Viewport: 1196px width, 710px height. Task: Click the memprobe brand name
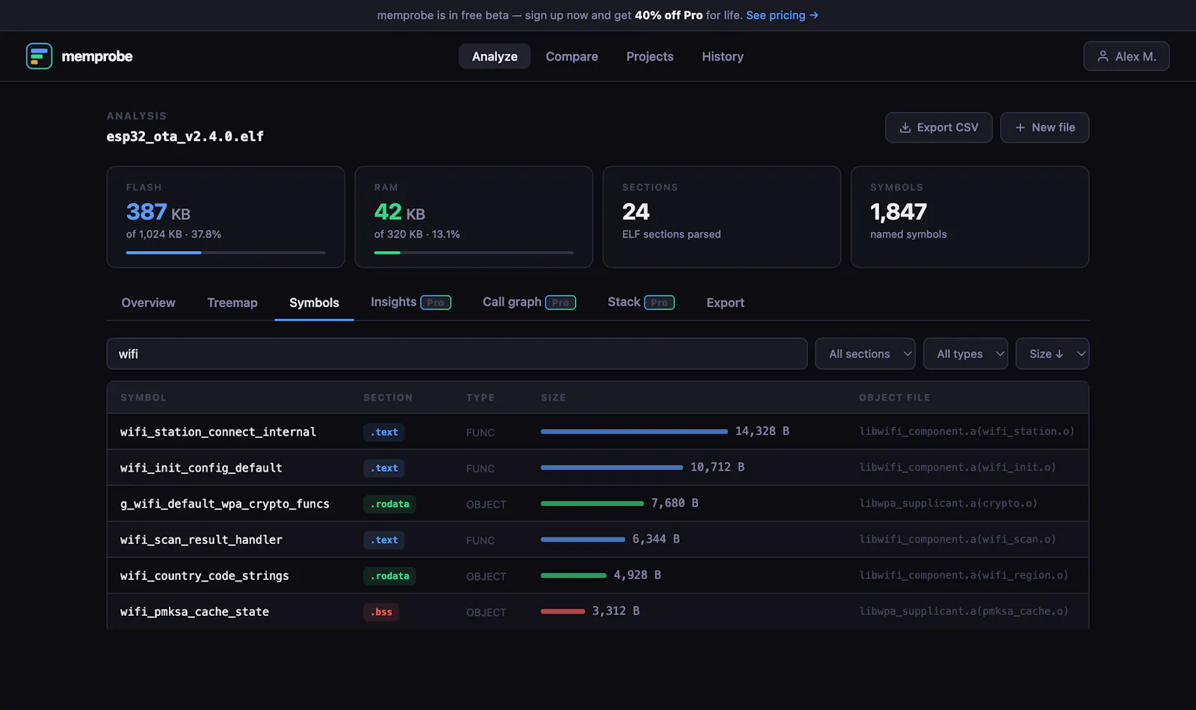point(97,56)
